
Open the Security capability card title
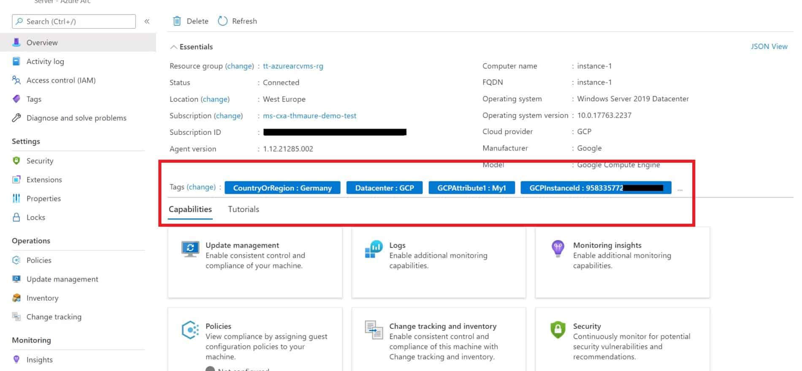pyautogui.click(x=587, y=326)
